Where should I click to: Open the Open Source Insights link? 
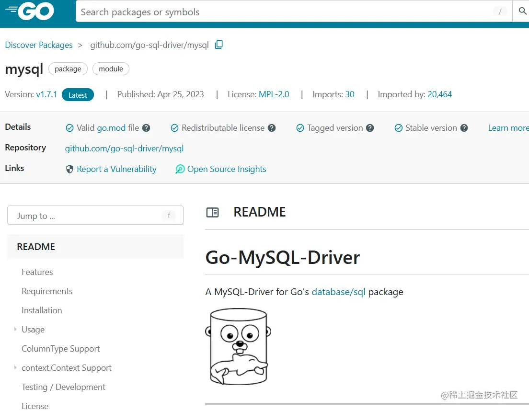click(227, 169)
